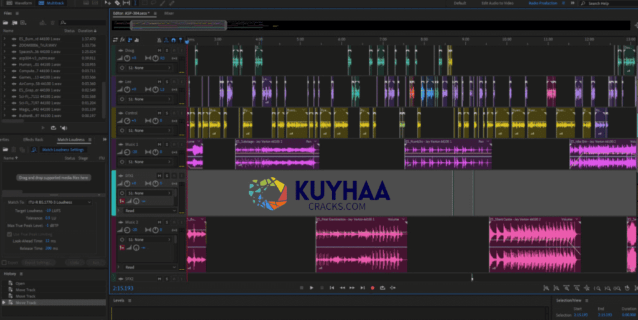Click the Search Help field
This screenshot has height=320, width=638.
pyautogui.click(x=609, y=3)
